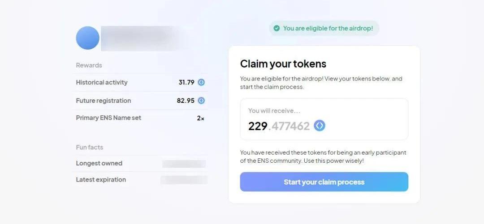Select the Historical activity reward row
The image size is (484, 224).
[140, 82]
